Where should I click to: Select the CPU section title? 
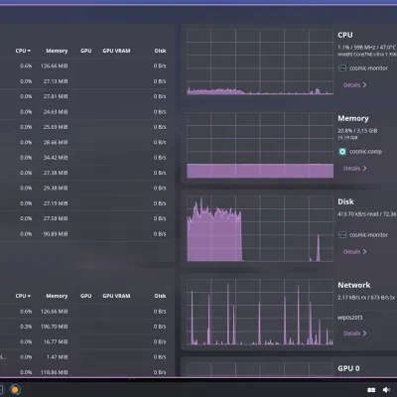tap(345, 35)
